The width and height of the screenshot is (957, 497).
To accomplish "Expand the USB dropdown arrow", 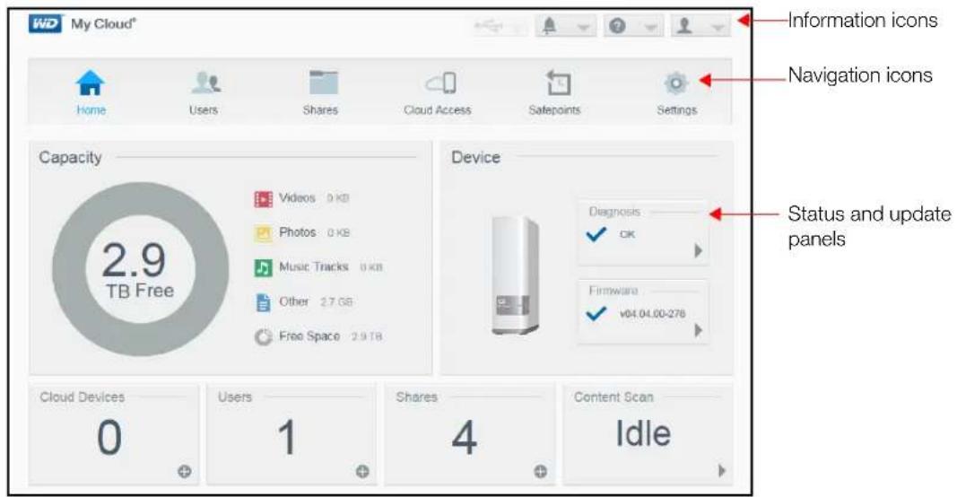I will tap(517, 28).
